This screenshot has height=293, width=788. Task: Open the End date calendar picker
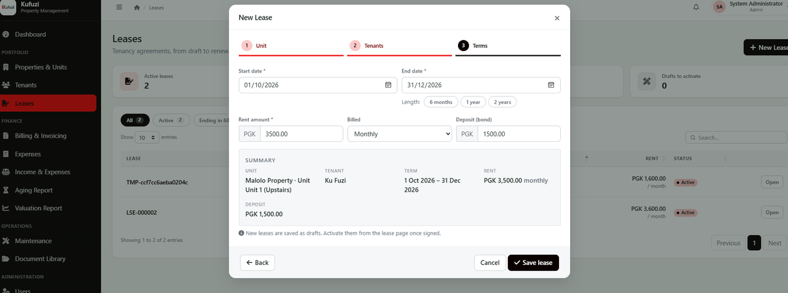click(551, 85)
